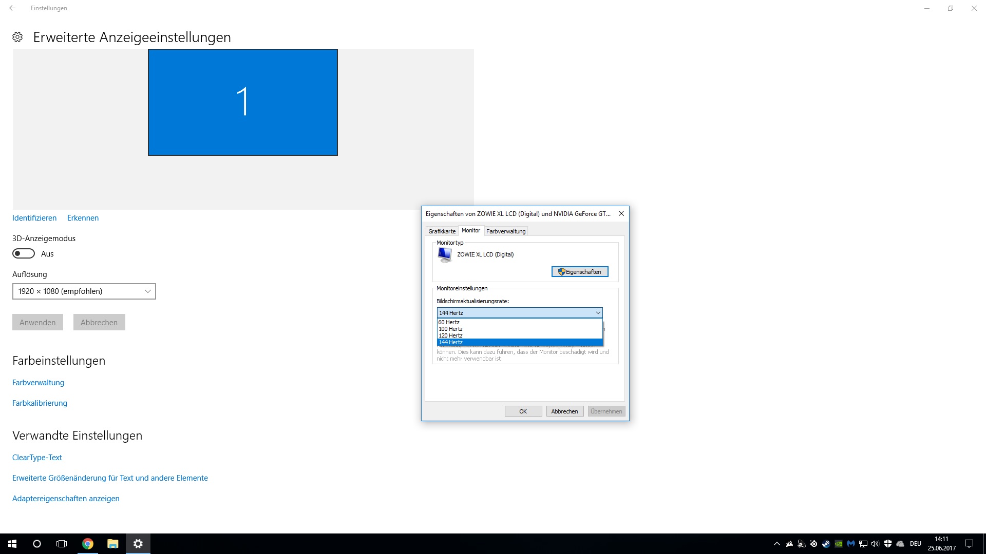
Task: Expand the Auflösung resolution dropdown
Action: click(84, 291)
